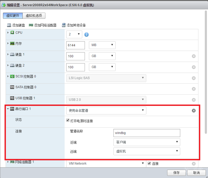
Task: Expand the memory (内存) row
Action: [x=8, y=43]
